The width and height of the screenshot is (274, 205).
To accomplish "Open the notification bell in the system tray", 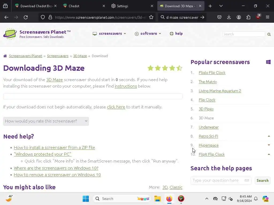I will point(256,199).
